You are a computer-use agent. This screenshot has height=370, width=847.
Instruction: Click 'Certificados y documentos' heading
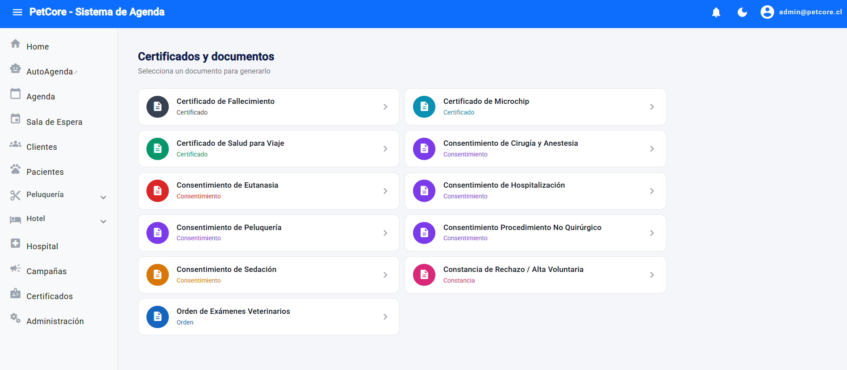(x=206, y=57)
